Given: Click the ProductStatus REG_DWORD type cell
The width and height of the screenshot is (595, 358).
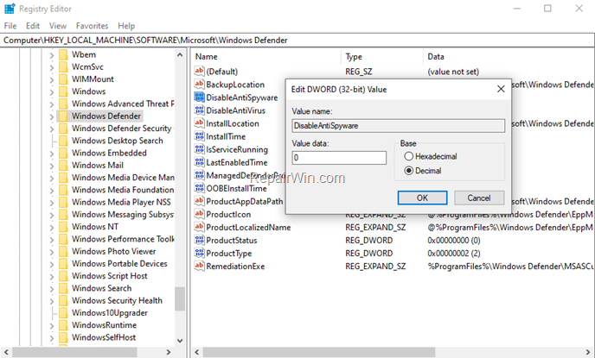Looking at the screenshot, I should tap(368, 241).
